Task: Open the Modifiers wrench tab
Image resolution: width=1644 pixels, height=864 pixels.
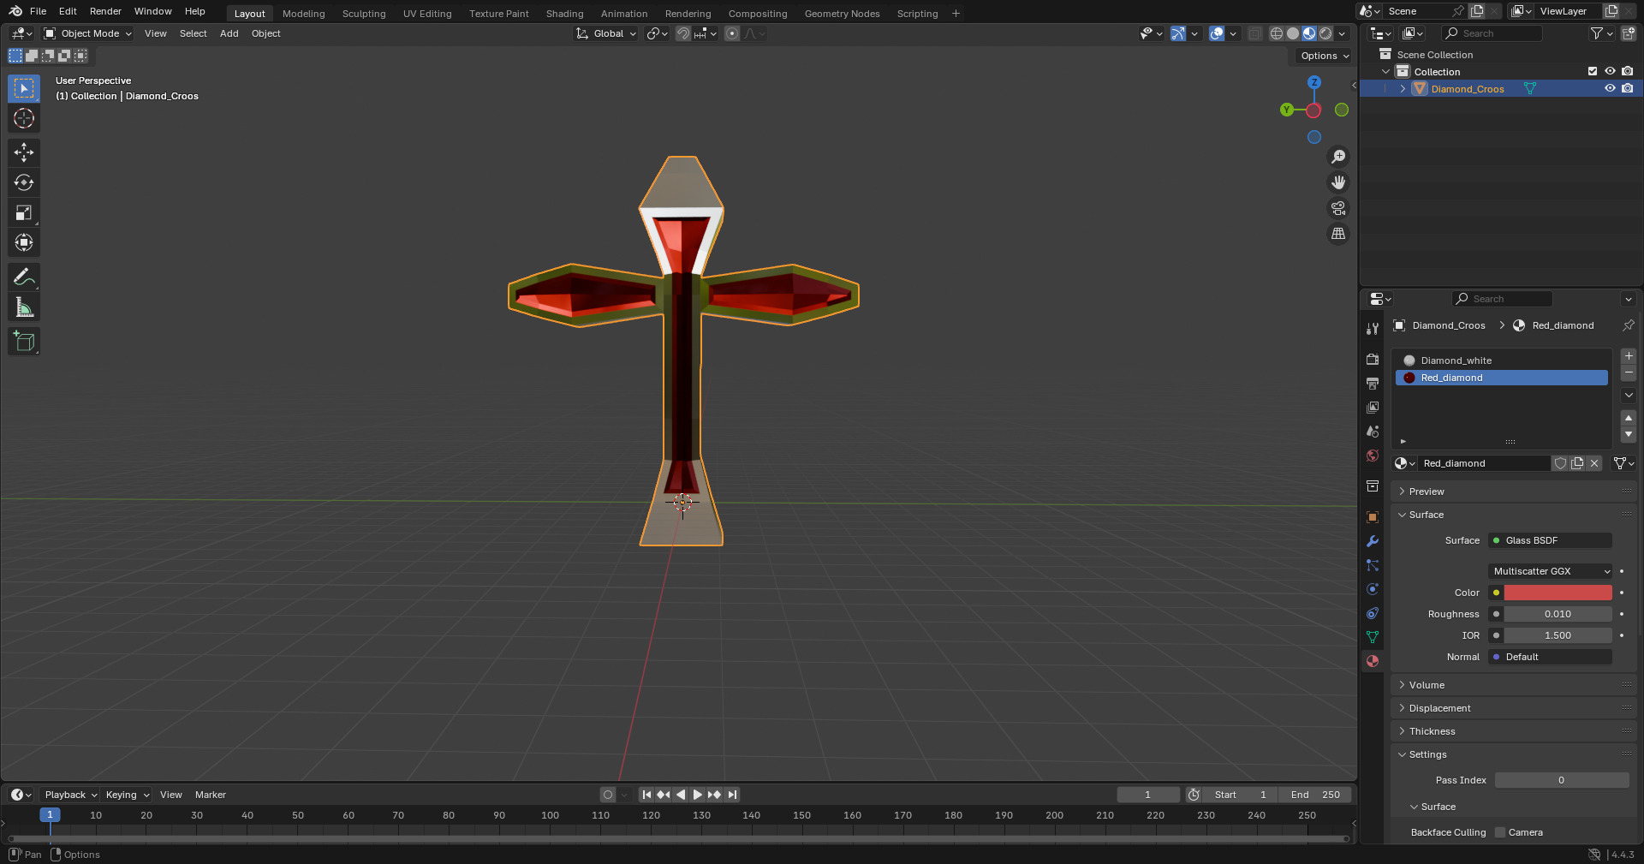Action: (1373, 541)
